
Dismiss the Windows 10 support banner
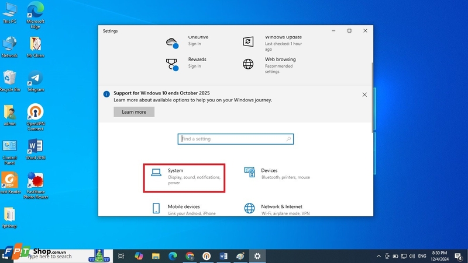[x=364, y=94]
